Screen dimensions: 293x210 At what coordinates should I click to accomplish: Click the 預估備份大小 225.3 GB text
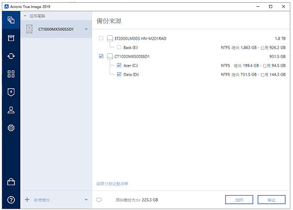[137, 200]
